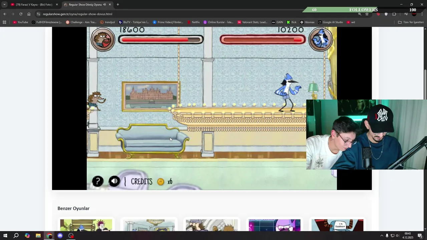
Task: Expand the Tüm Yer İşaretleri bookmarks folder
Action: (411, 22)
